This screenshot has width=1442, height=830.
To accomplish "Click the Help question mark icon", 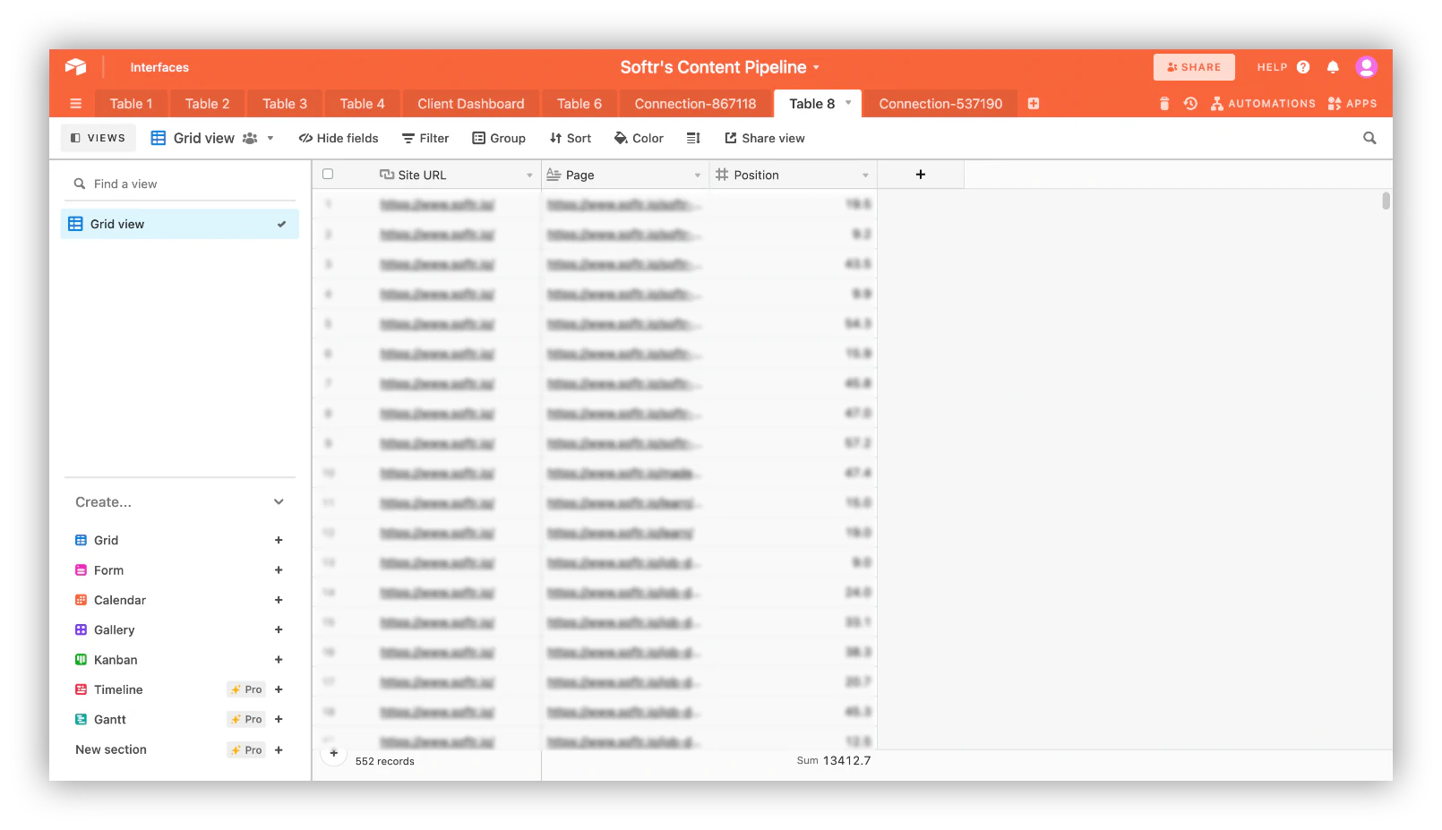I will (x=1303, y=67).
